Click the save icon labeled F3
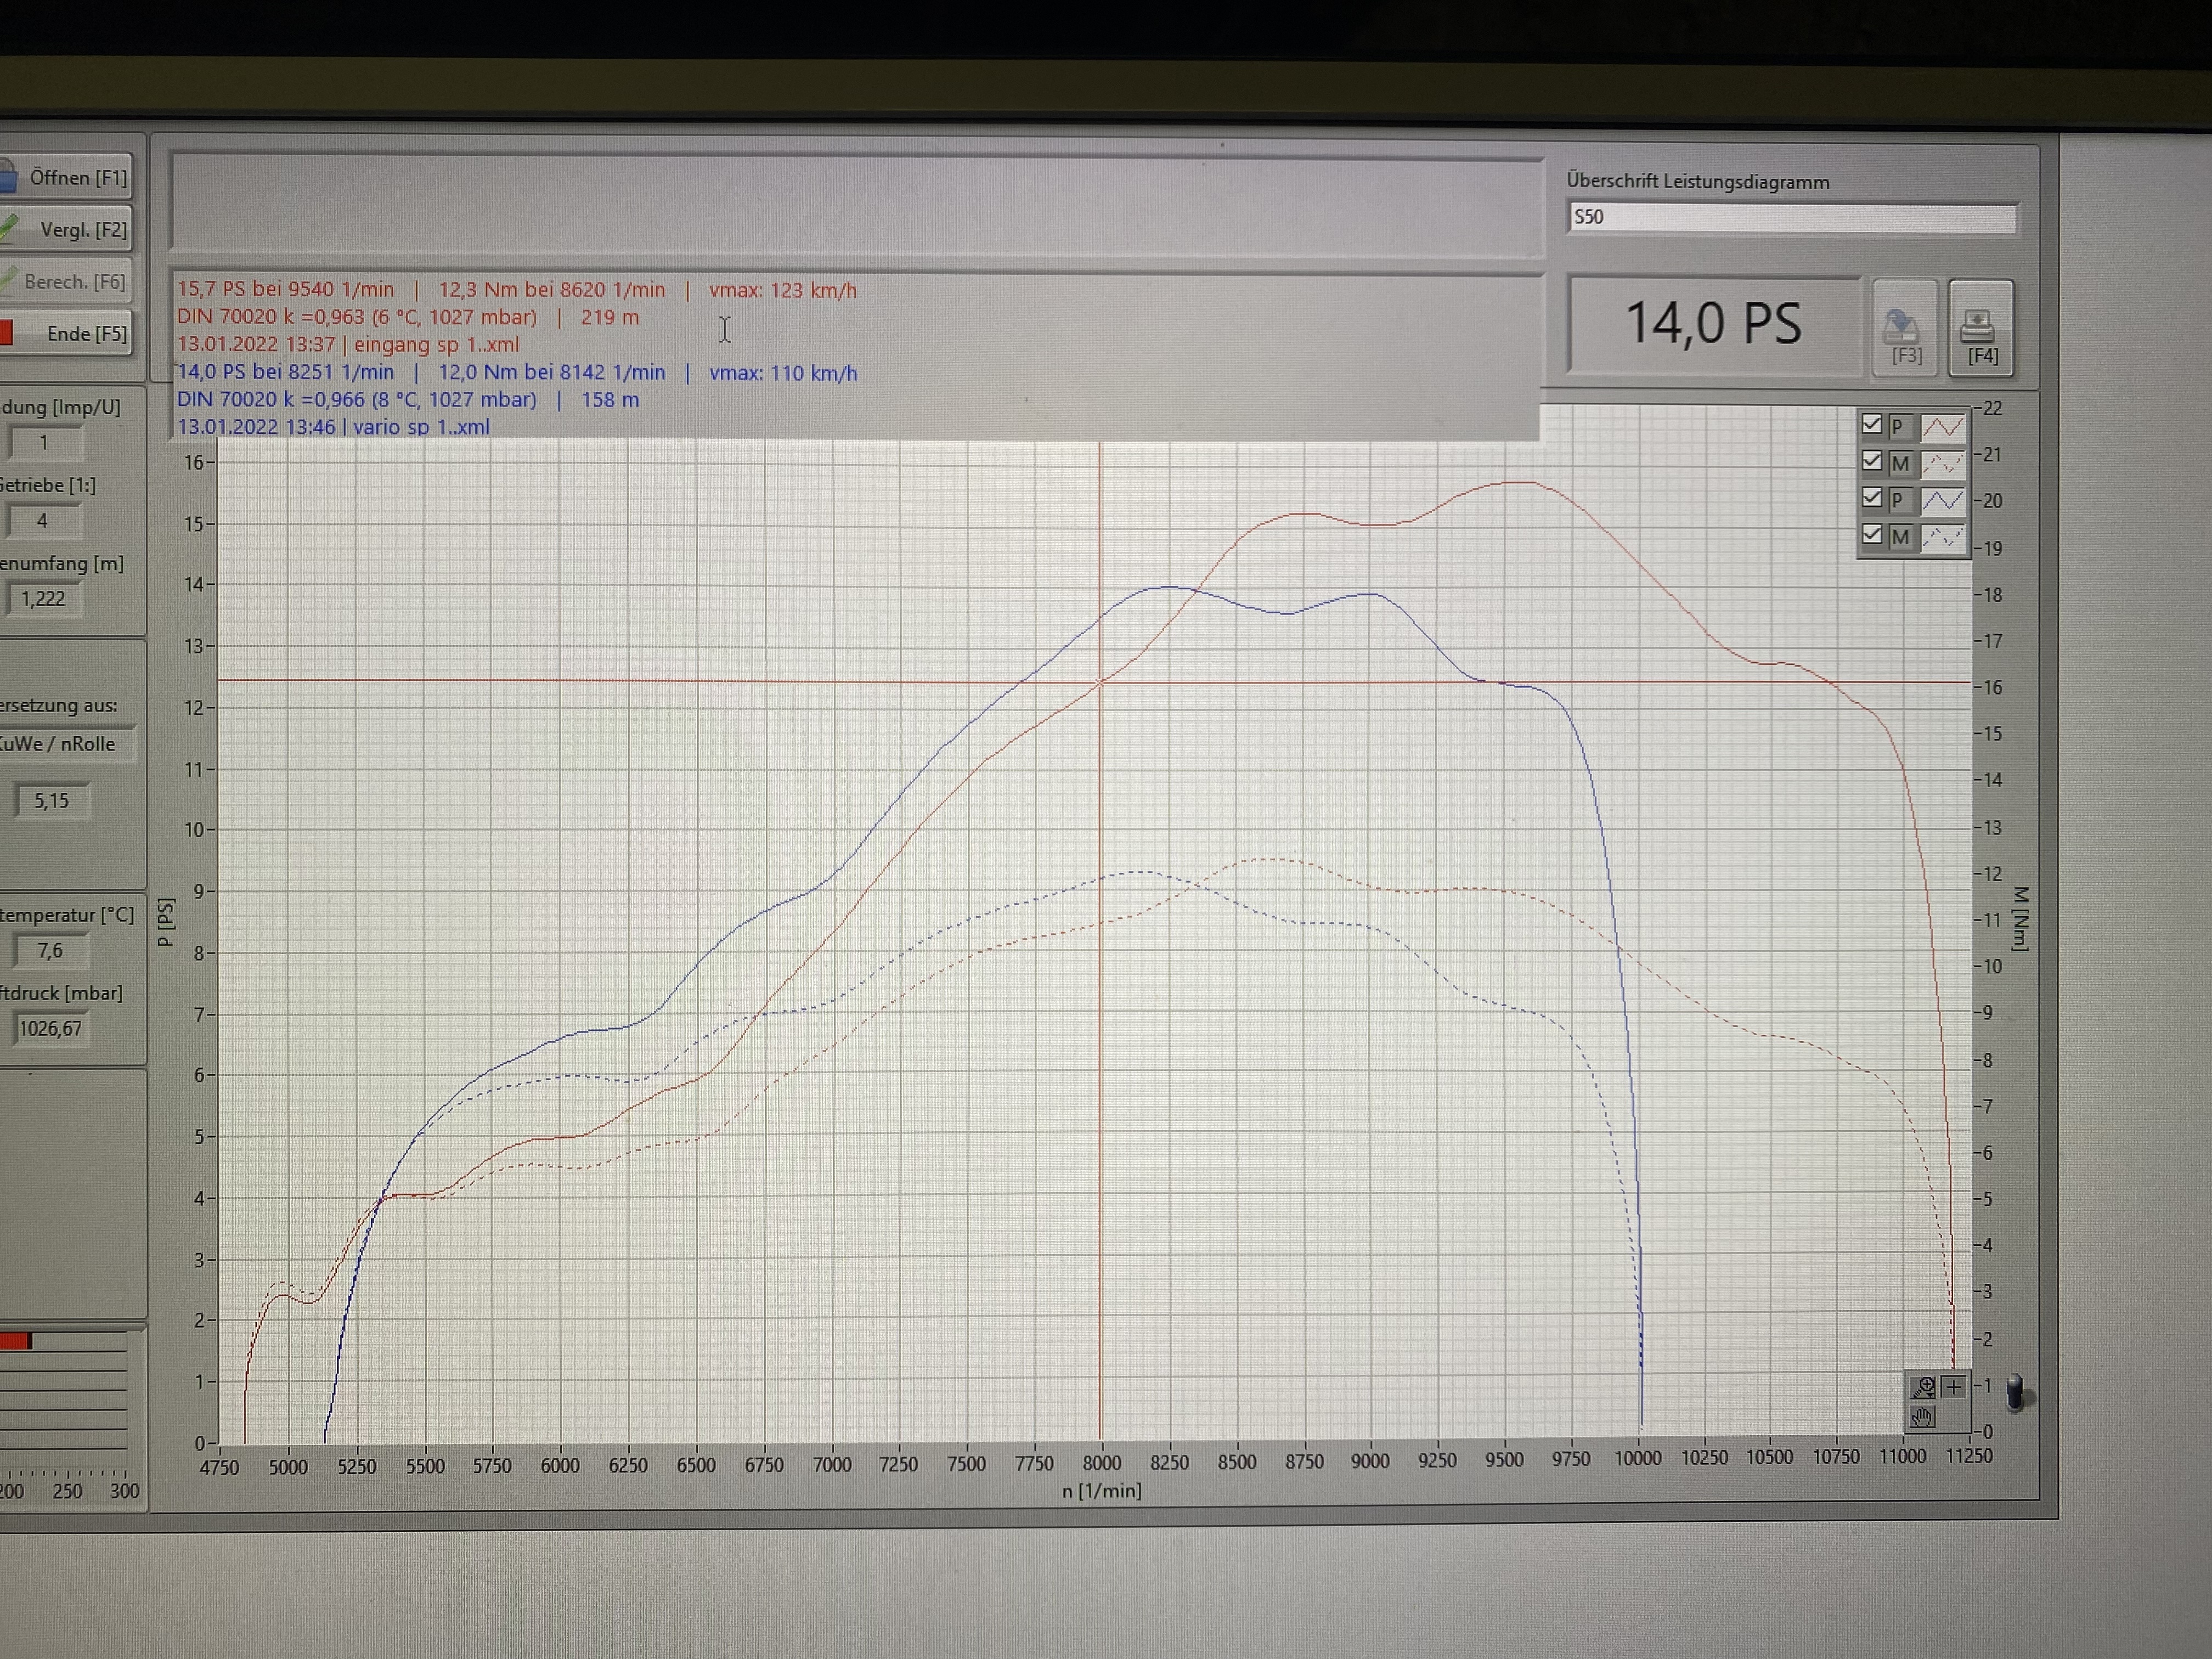2212x1659 pixels. [1904, 329]
